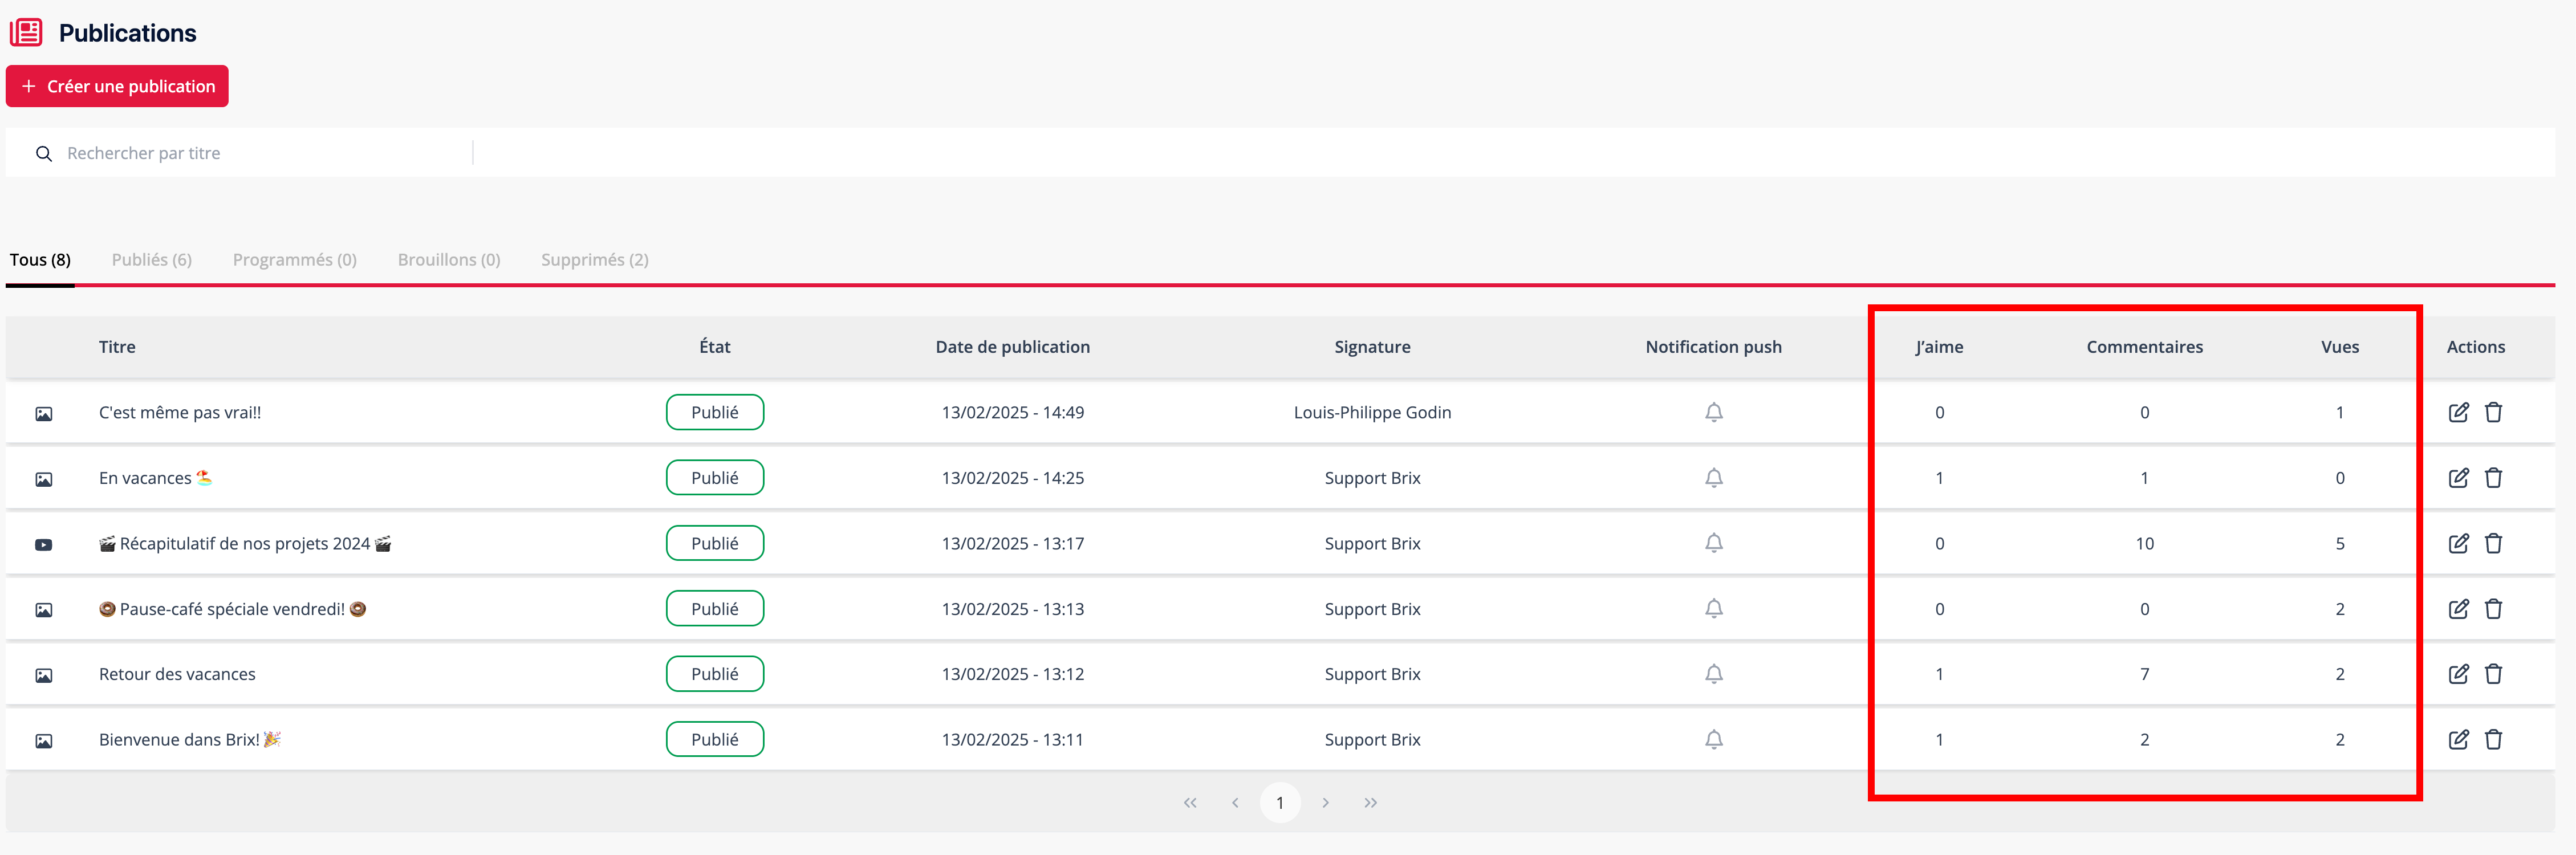Go to the next page arrow
The width and height of the screenshot is (2576, 855).
[1325, 803]
